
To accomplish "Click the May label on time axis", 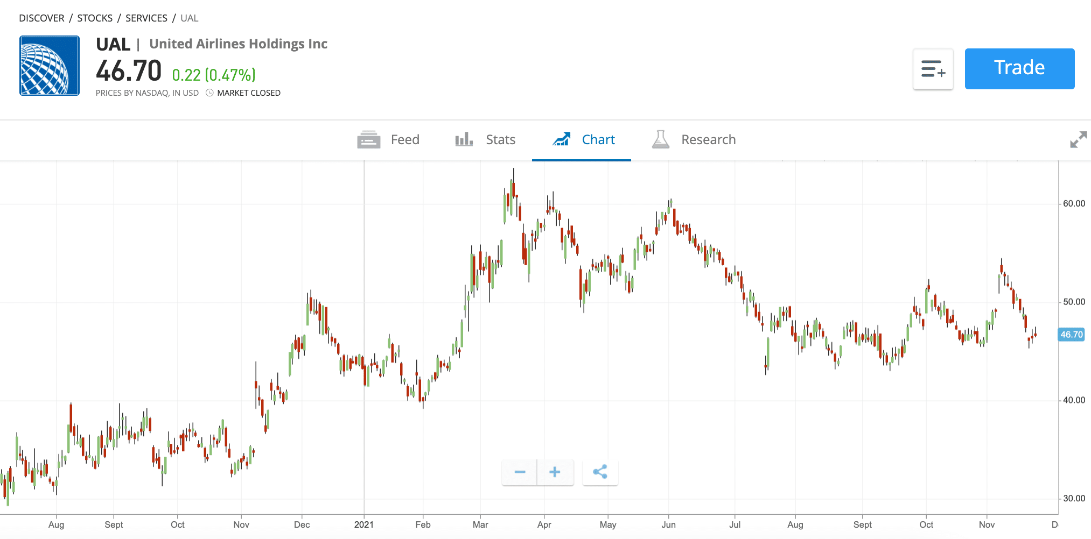I will point(608,524).
